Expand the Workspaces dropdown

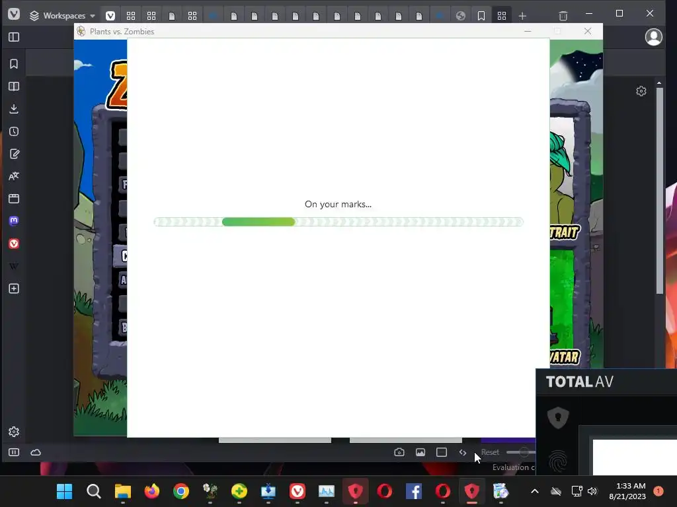(62, 16)
